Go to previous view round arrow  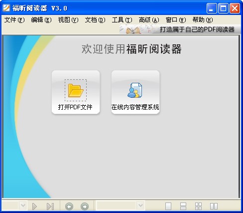pyautogui.click(x=69, y=207)
